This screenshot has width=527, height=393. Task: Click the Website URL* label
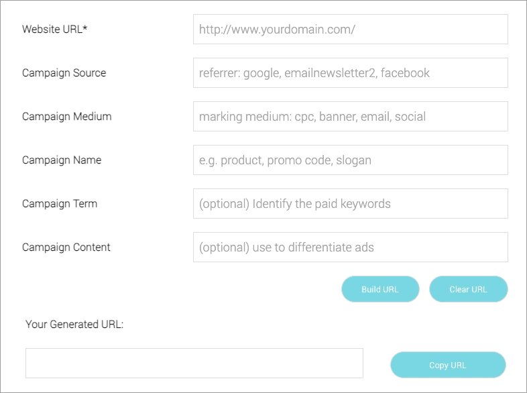55,30
